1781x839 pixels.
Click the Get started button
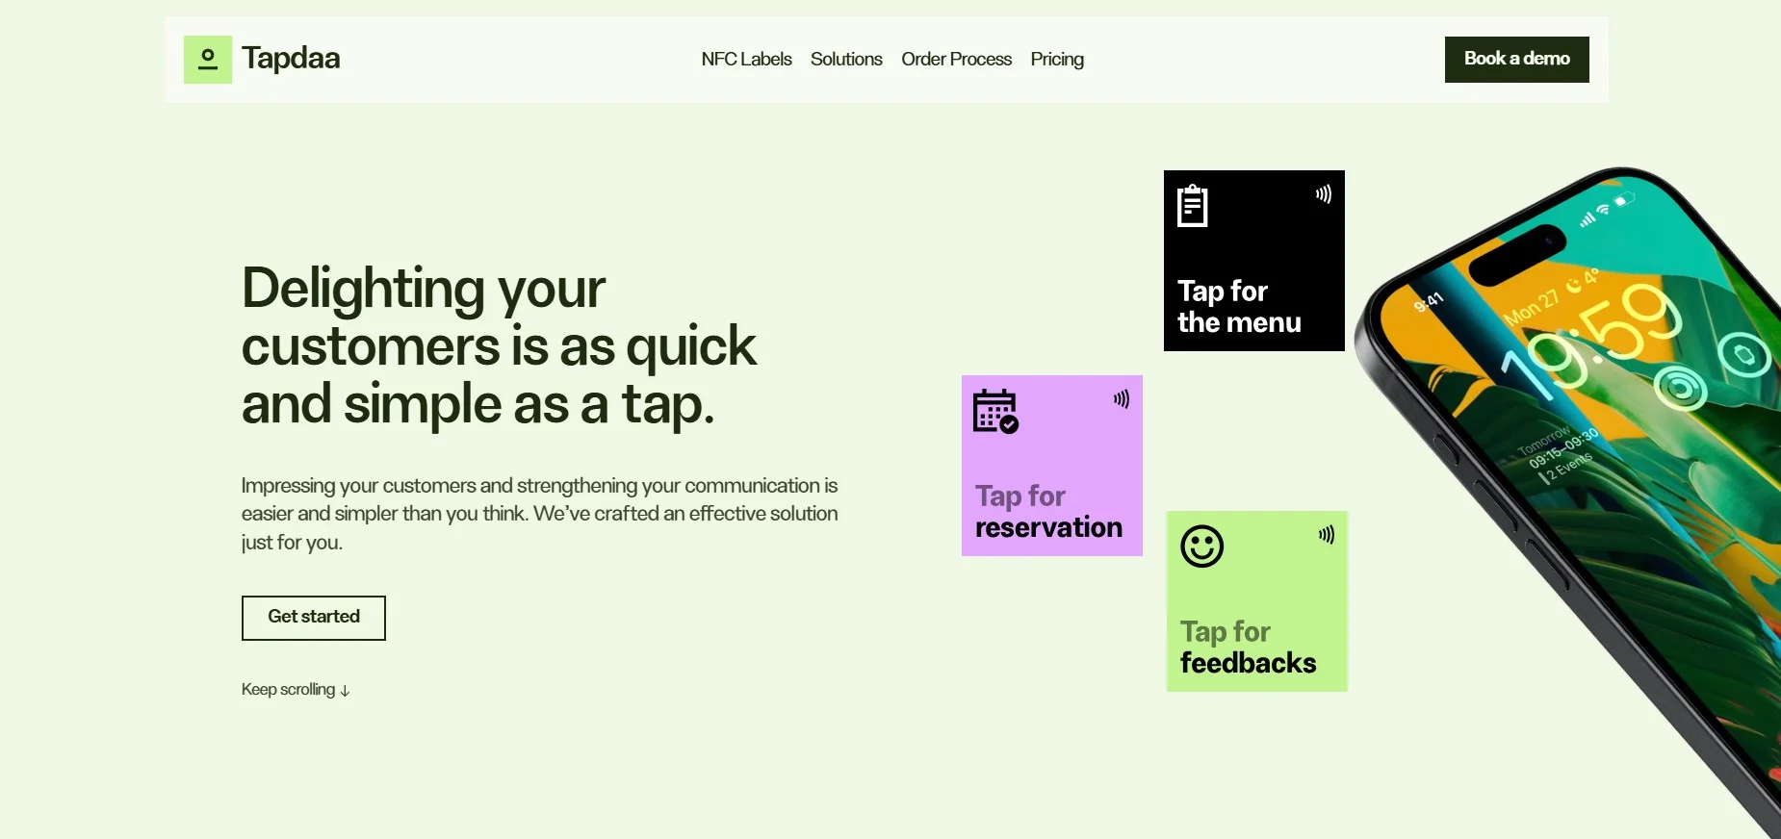[x=314, y=618]
